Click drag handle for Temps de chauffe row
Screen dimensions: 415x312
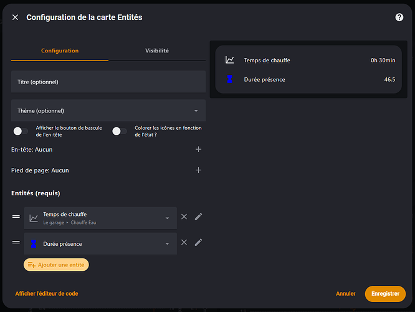click(16, 217)
